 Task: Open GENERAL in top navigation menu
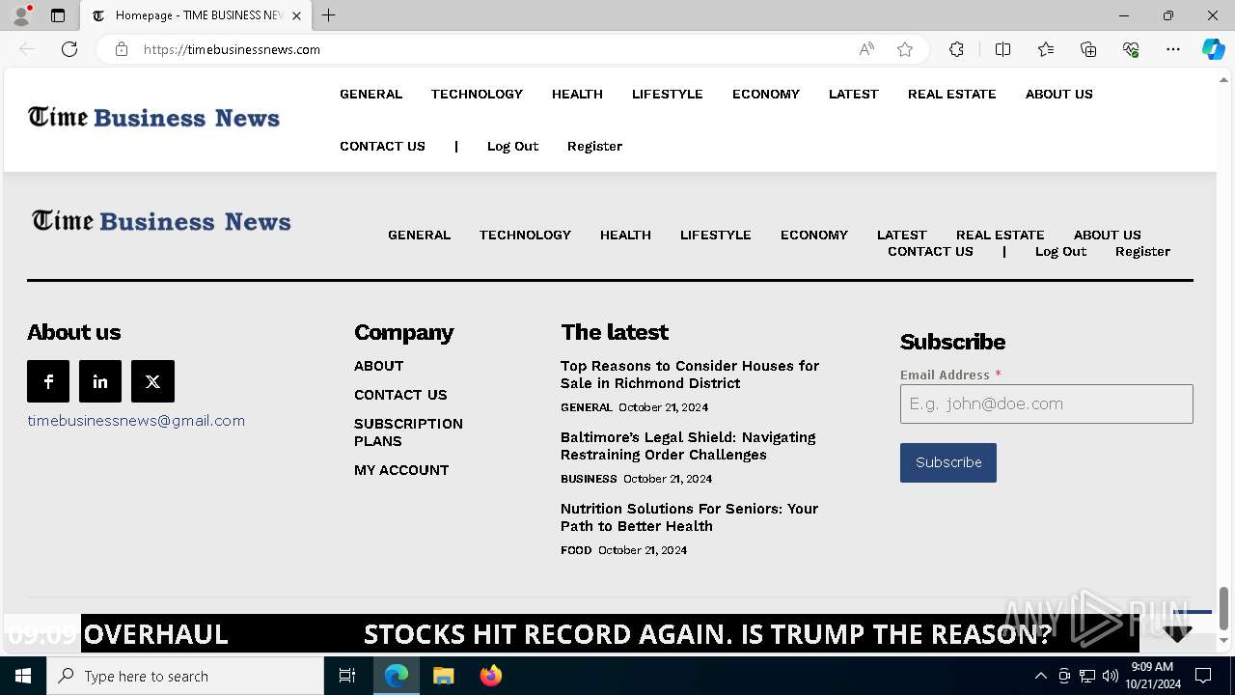[x=370, y=94]
